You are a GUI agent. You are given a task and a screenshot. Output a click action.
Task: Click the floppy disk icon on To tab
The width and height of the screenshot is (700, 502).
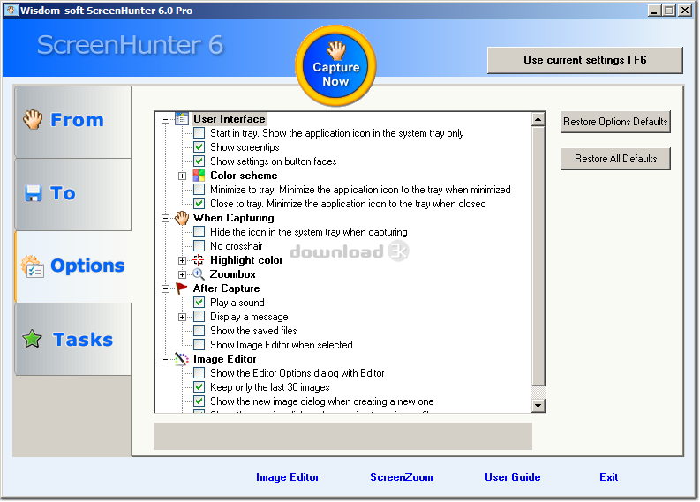[34, 193]
